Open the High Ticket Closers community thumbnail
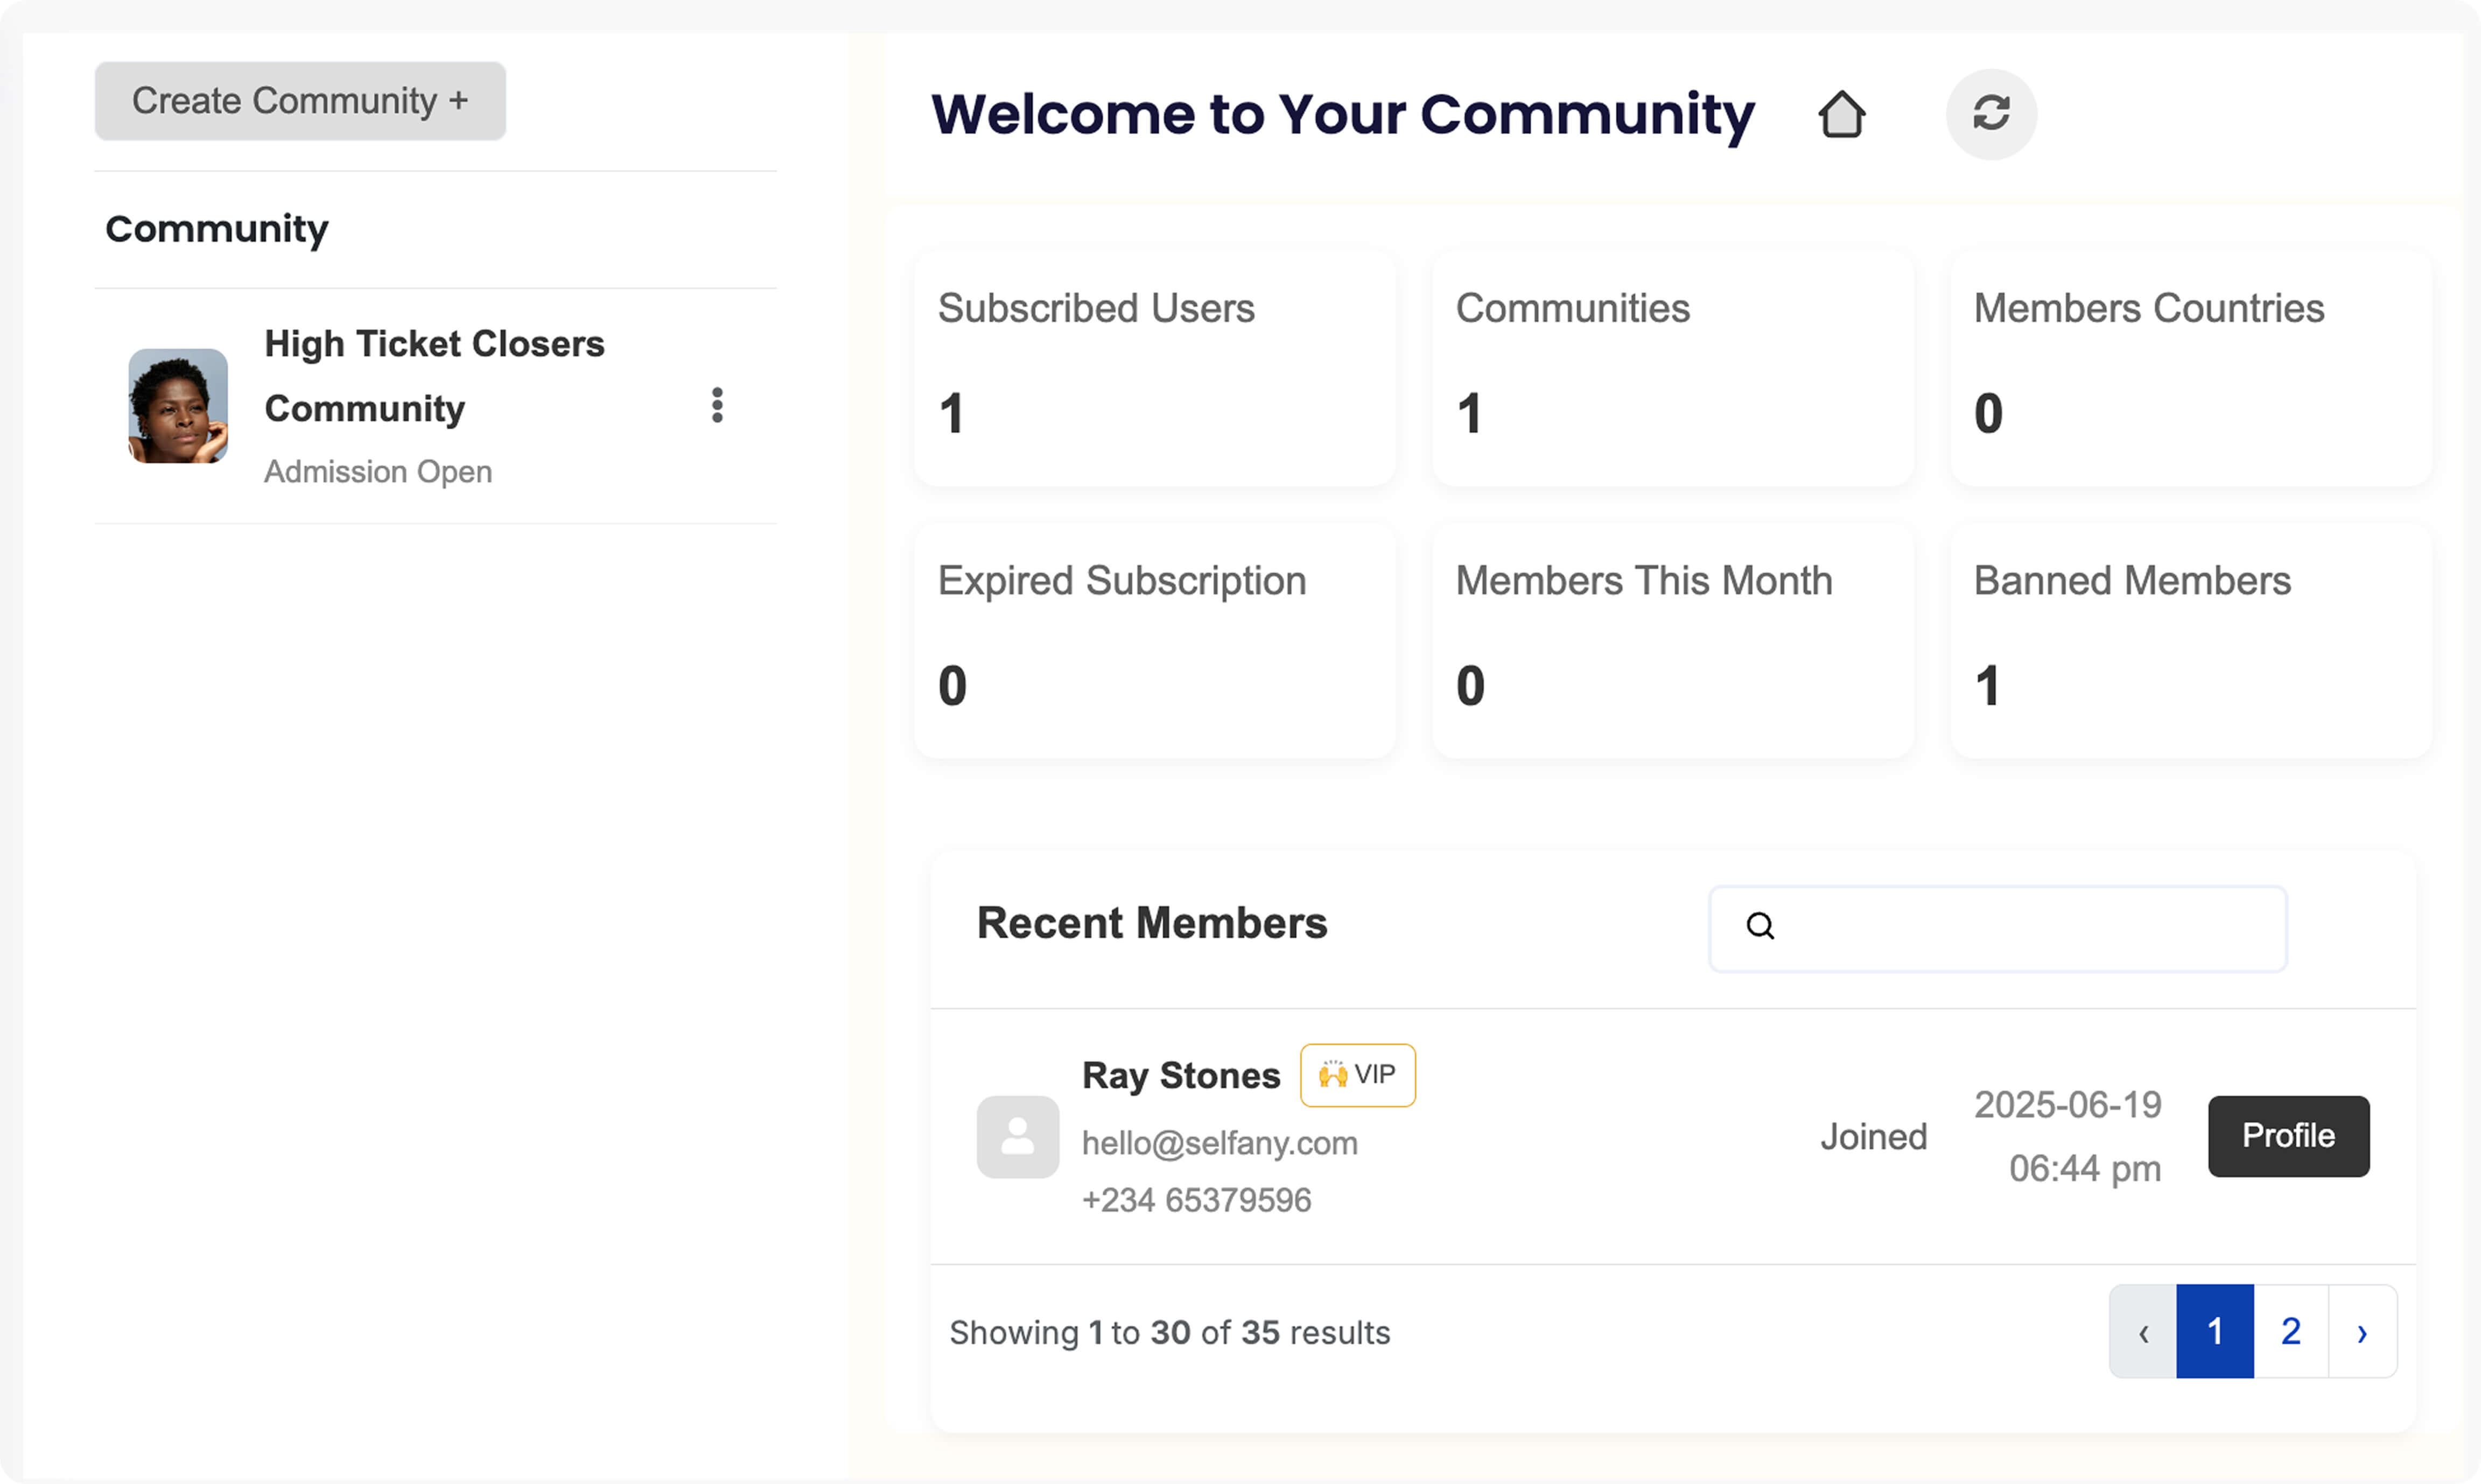This screenshot has height=1484, width=2481. [178, 405]
